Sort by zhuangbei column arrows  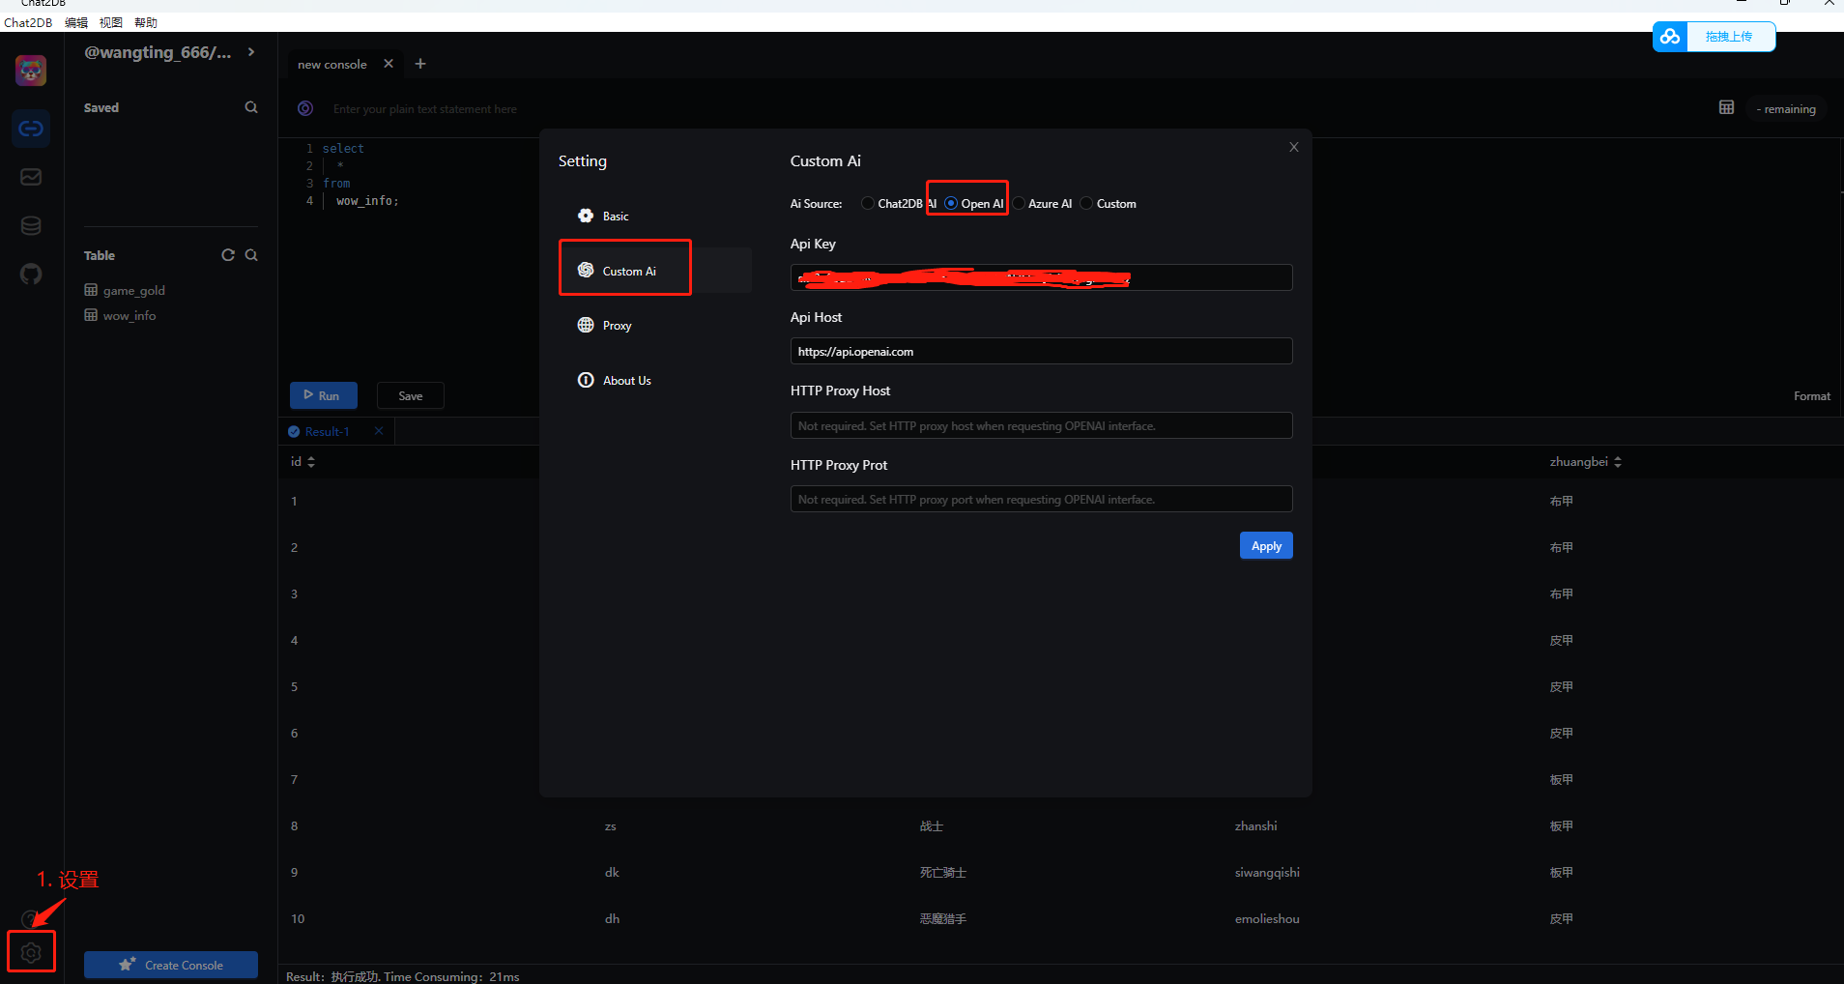(x=1618, y=462)
